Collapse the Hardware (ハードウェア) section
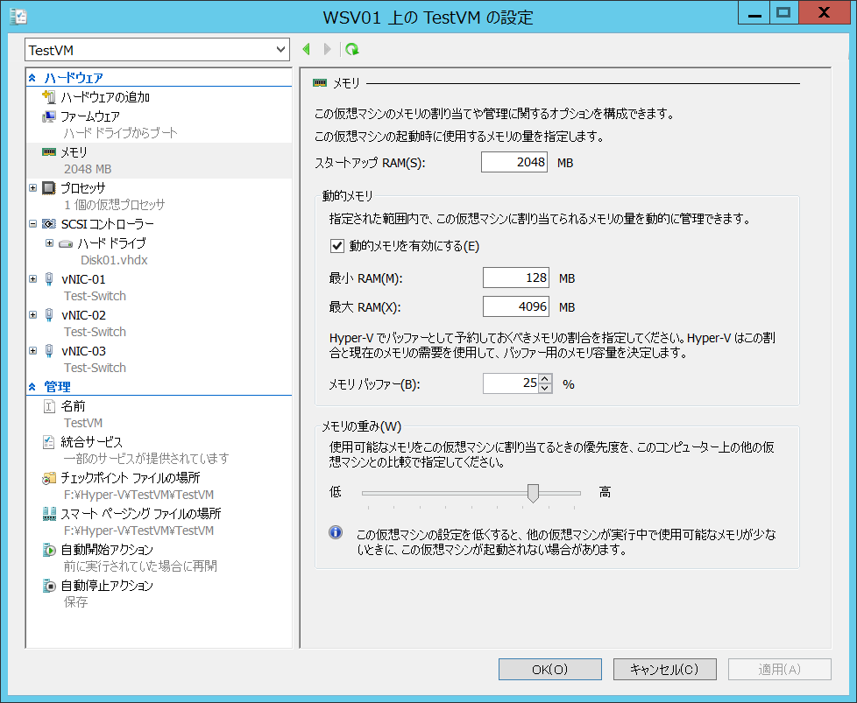This screenshot has width=857, height=703. (32, 78)
